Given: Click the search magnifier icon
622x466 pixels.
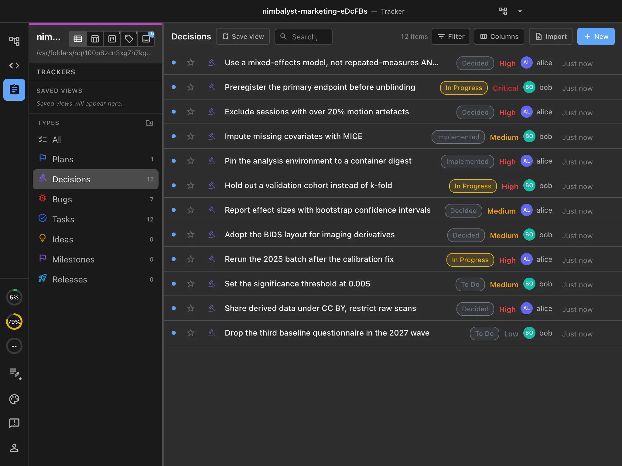Looking at the screenshot, I should pos(283,36).
